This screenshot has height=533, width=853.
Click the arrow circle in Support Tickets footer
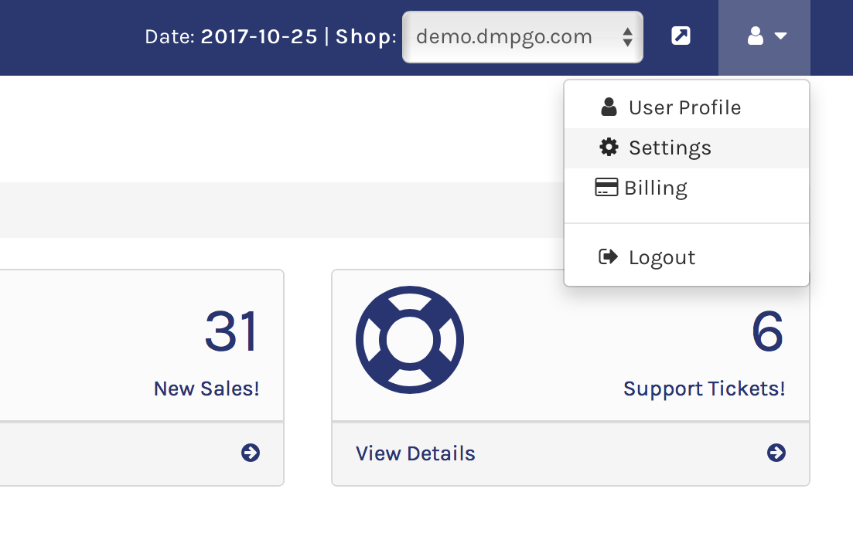[x=776, y=453]
